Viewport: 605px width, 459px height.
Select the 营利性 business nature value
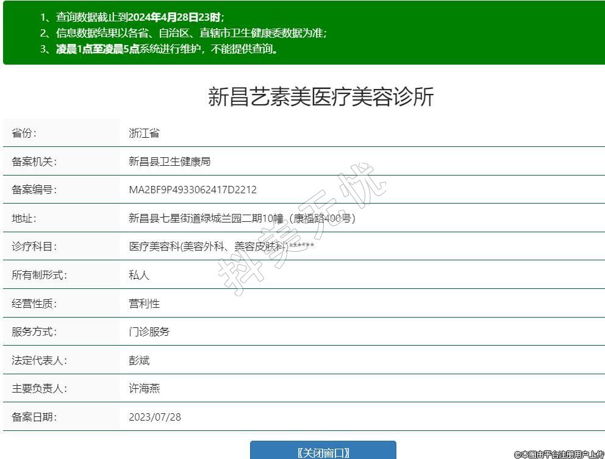(144, 304)
